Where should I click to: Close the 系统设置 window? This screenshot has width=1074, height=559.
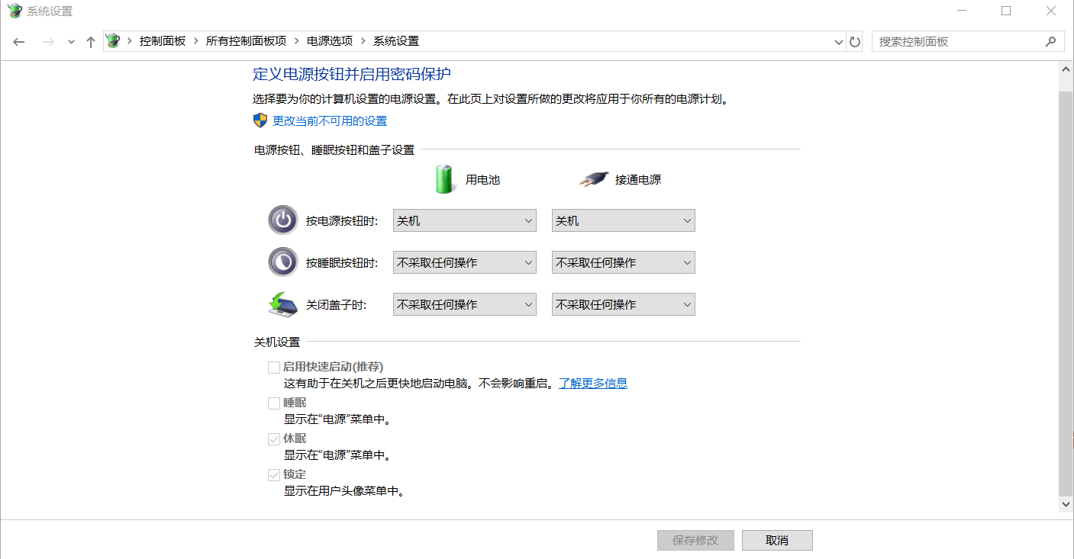point(1051,11)
